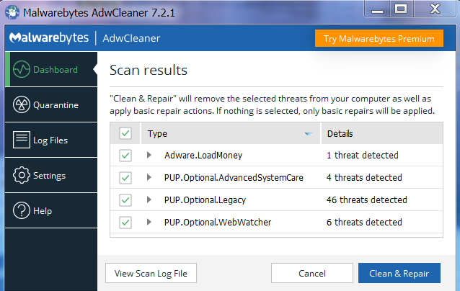
Task: Click the View Scan Log File button
Action: pos(151,273)
